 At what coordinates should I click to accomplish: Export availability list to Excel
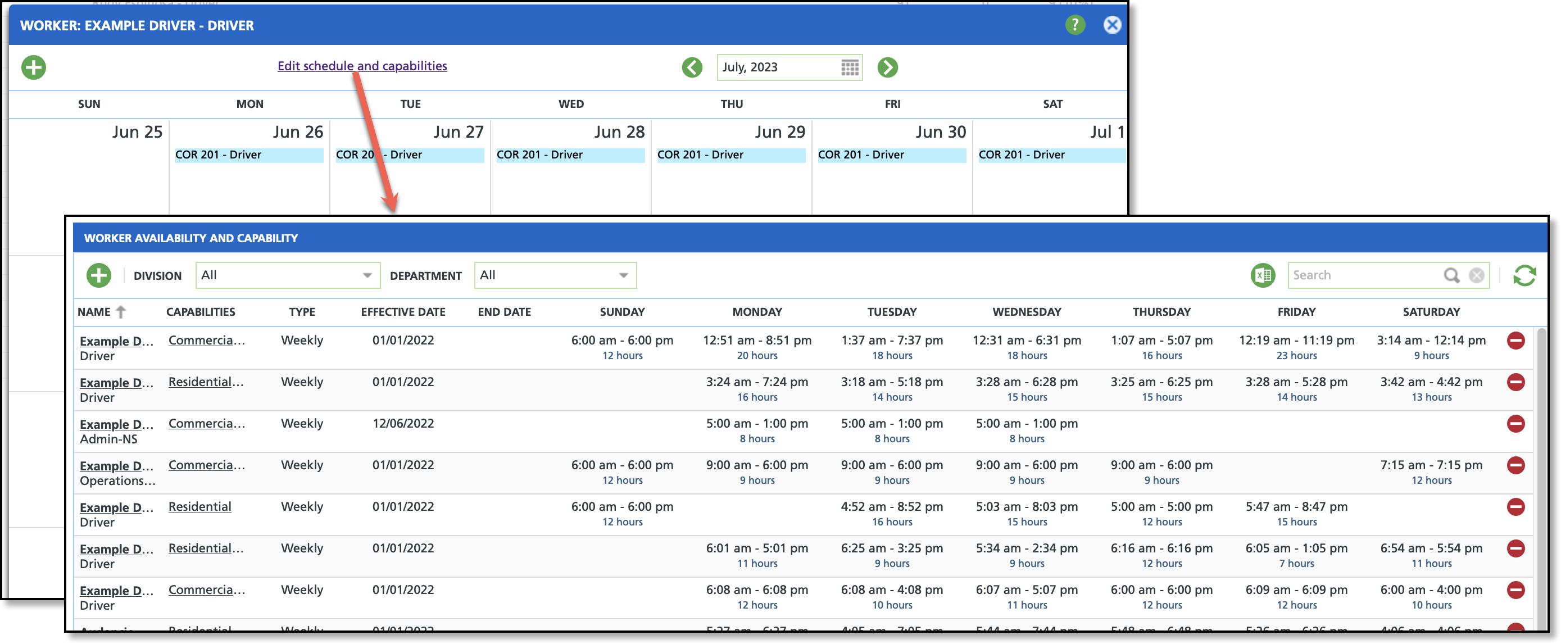1263,275
